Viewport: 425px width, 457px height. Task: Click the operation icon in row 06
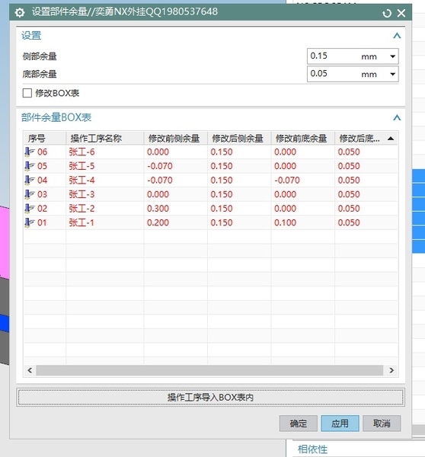[29, 152]
